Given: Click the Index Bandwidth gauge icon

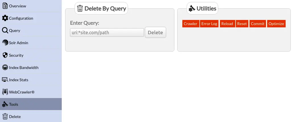Looking at the screenshot, I should pyautogui.click(x=5, y=68).
